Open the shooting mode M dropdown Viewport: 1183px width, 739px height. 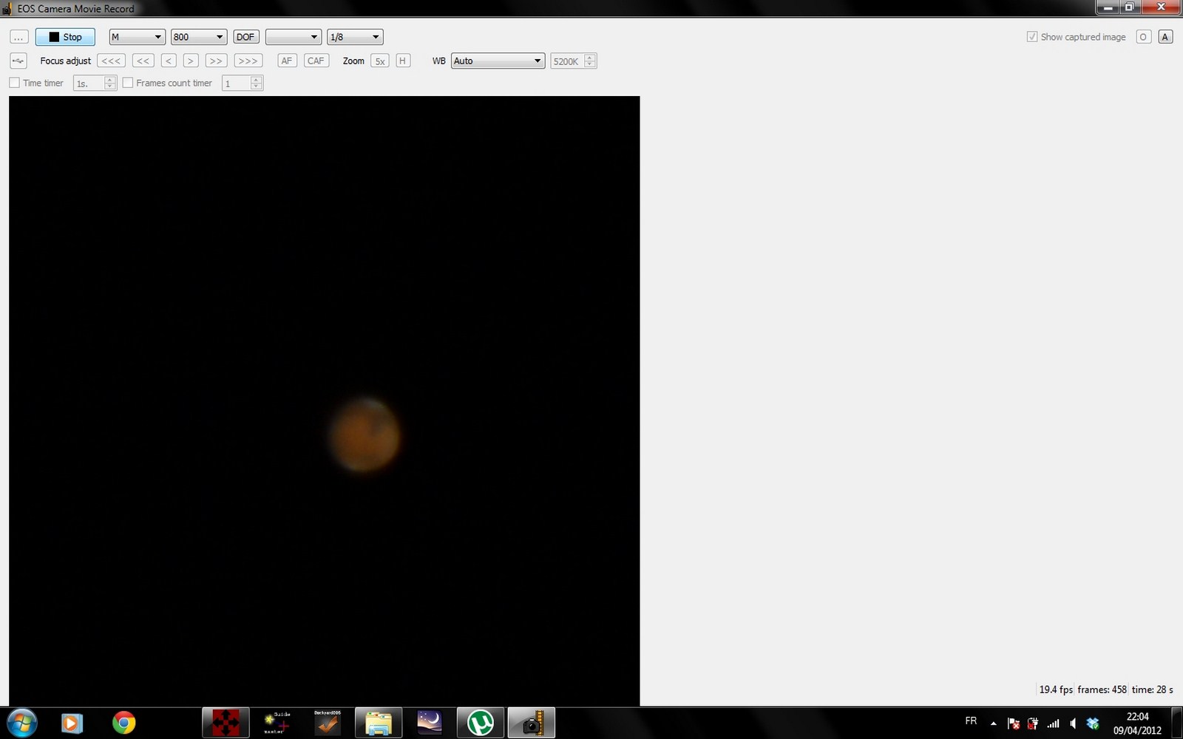137,37
